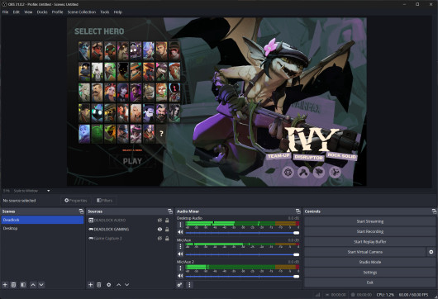Viewport: 438px width, 299px height.
Task: Move scene down arrow in Scenes panel
Action: tap(41, 285)
